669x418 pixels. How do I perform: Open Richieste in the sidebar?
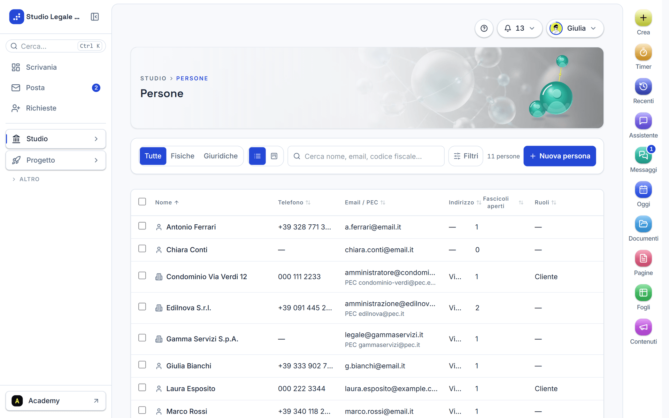[x=56, y=108]
